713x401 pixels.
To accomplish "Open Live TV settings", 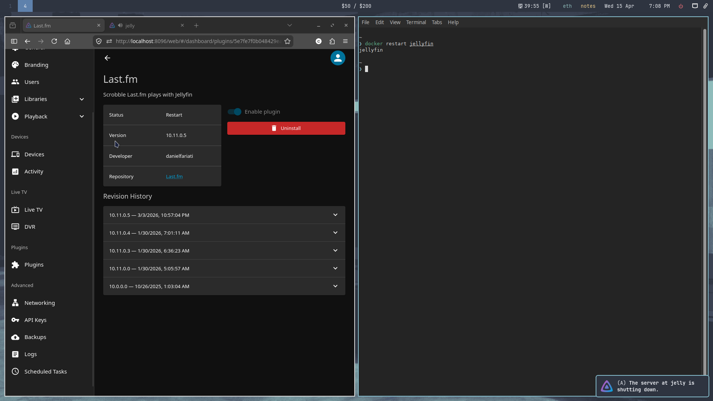I will click(49, 209).
